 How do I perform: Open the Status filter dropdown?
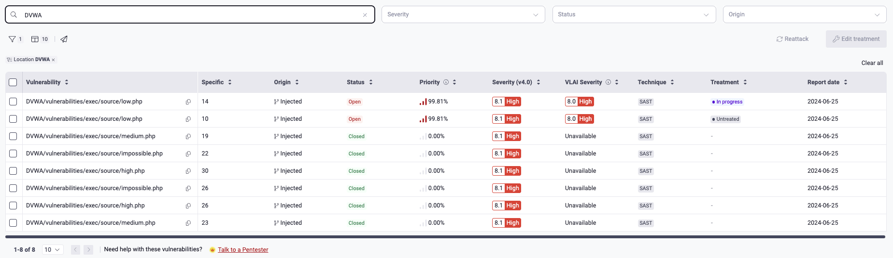pyautogui.click(x=634, y=14)
